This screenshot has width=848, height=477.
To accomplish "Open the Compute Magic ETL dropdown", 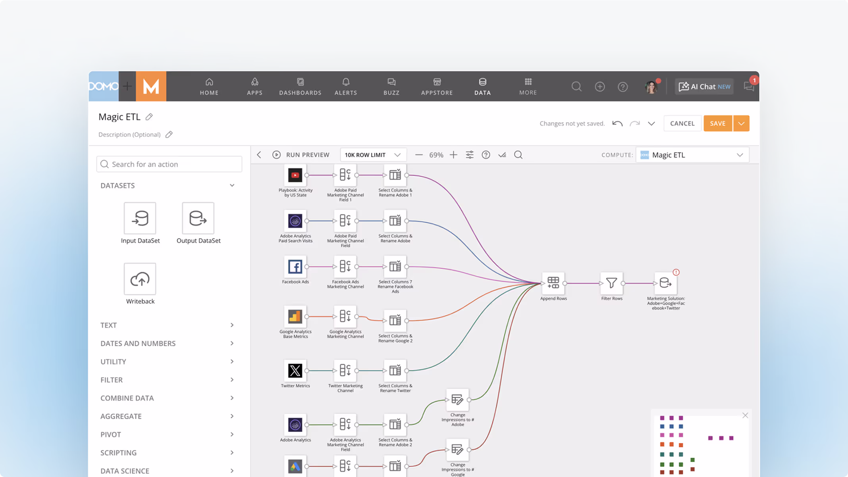I will tap(692, 155).
